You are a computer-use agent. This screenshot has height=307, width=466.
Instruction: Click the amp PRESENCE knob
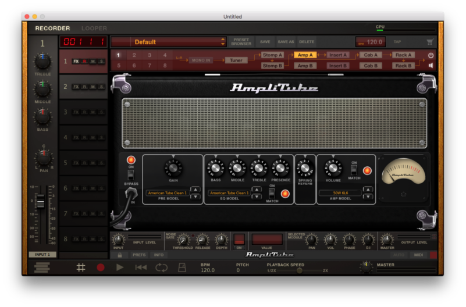pos(280,168)
